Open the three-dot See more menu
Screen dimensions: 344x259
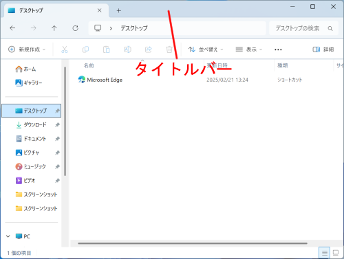pos(278,49)
